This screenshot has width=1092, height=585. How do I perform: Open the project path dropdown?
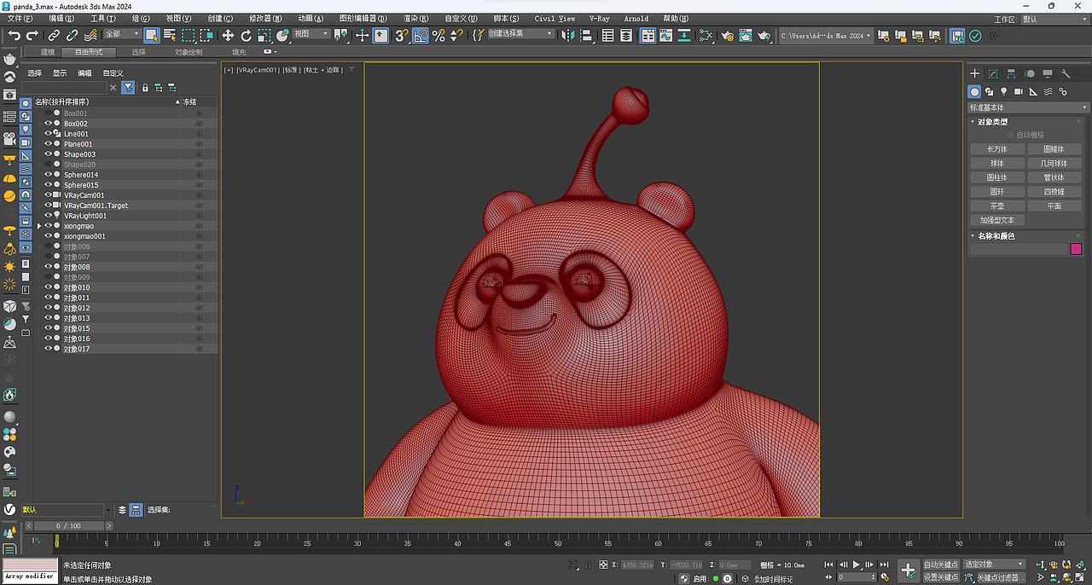pyautogui.click(x=825, y=35)
